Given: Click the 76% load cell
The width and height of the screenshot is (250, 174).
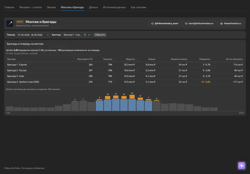Looking at the screenshot, I should [110, 76].
